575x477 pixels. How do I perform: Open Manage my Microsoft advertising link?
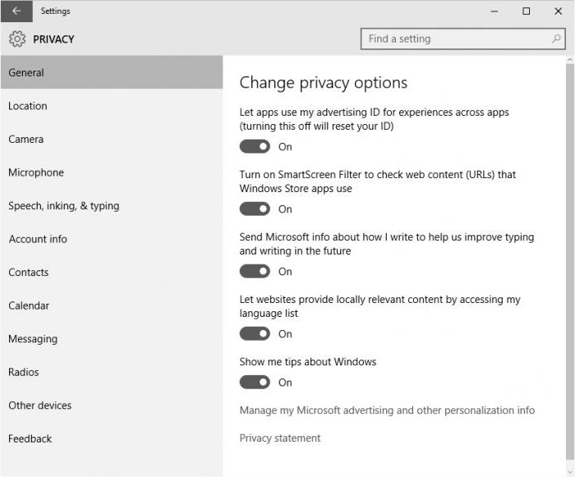pyautogui.click(x=387, y=410)
